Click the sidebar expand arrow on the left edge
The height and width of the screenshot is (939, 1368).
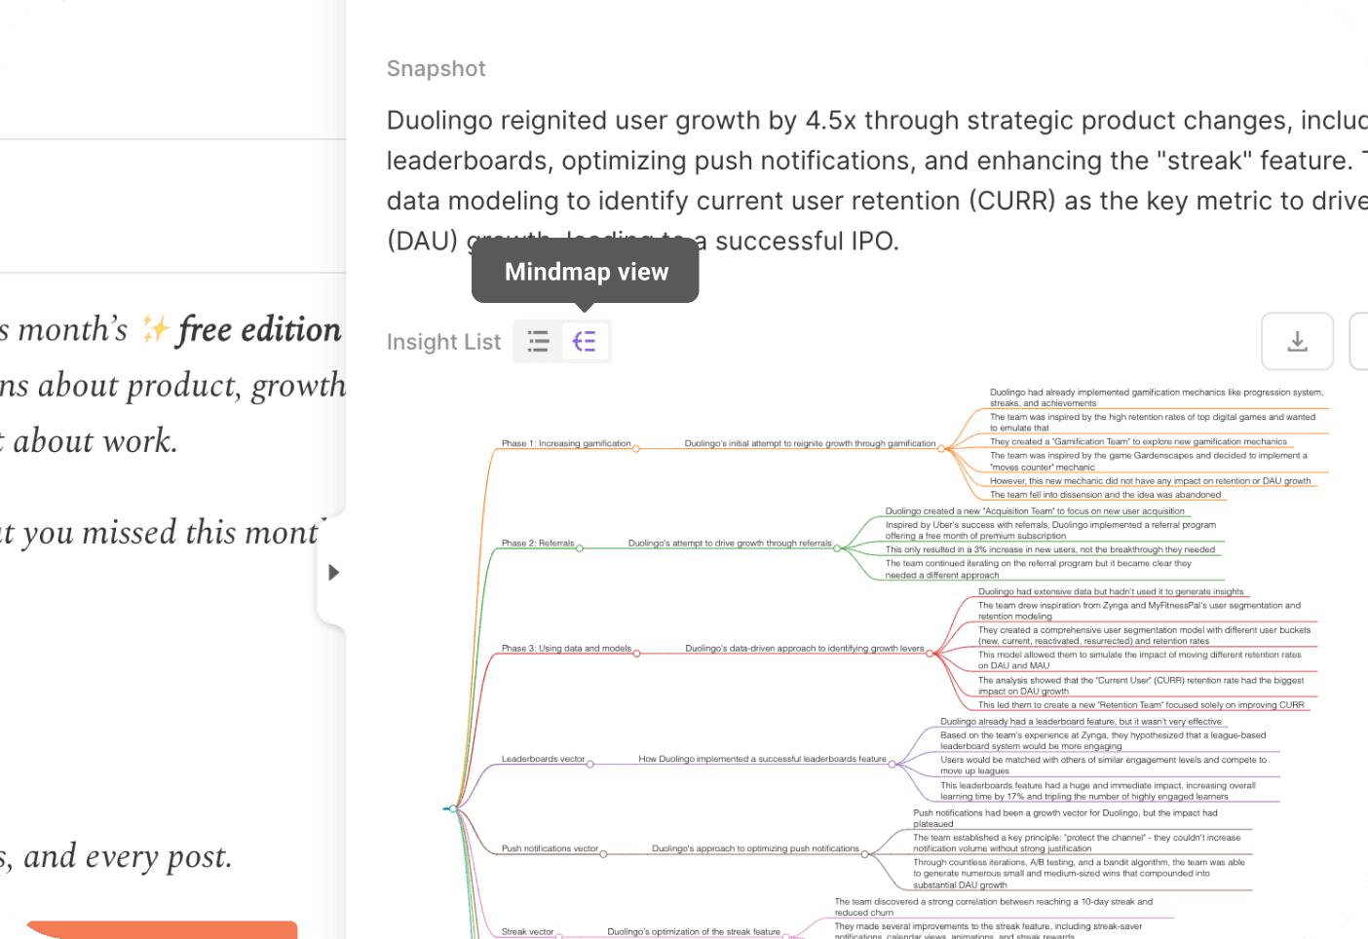point(333,573)
